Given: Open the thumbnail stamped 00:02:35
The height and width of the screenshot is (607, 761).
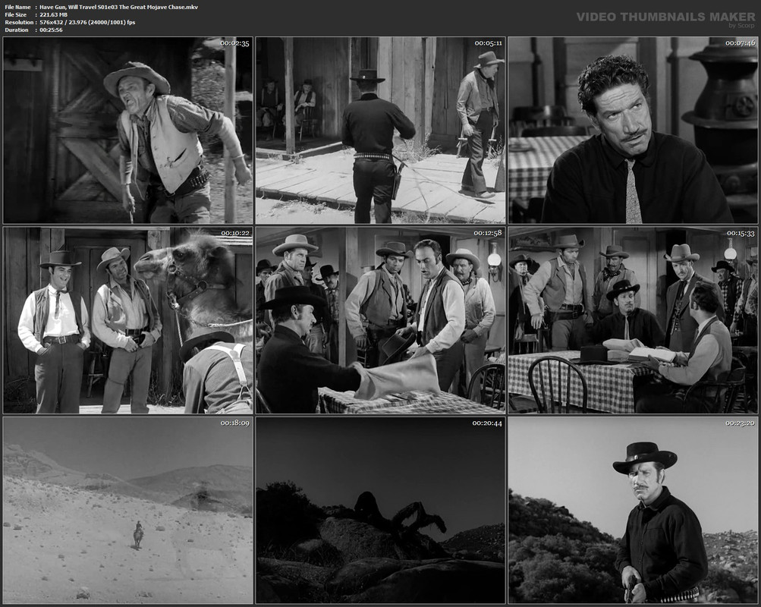Looking at the screenshot, I should pos(128,130).
